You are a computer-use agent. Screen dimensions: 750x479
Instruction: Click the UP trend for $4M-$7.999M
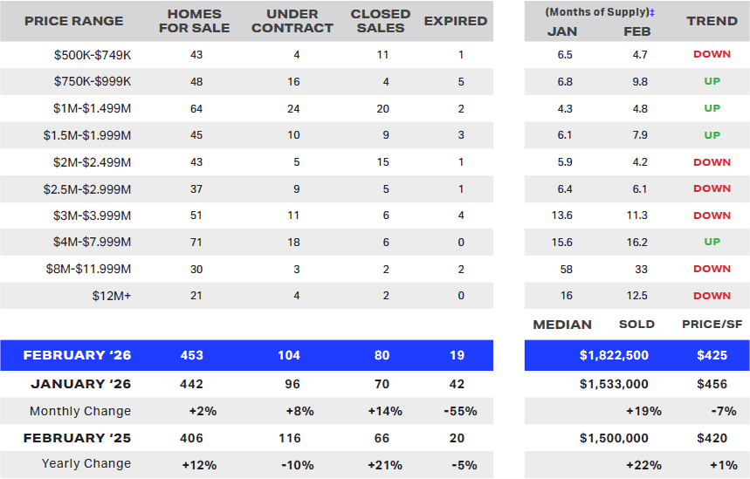coord(712,242)
